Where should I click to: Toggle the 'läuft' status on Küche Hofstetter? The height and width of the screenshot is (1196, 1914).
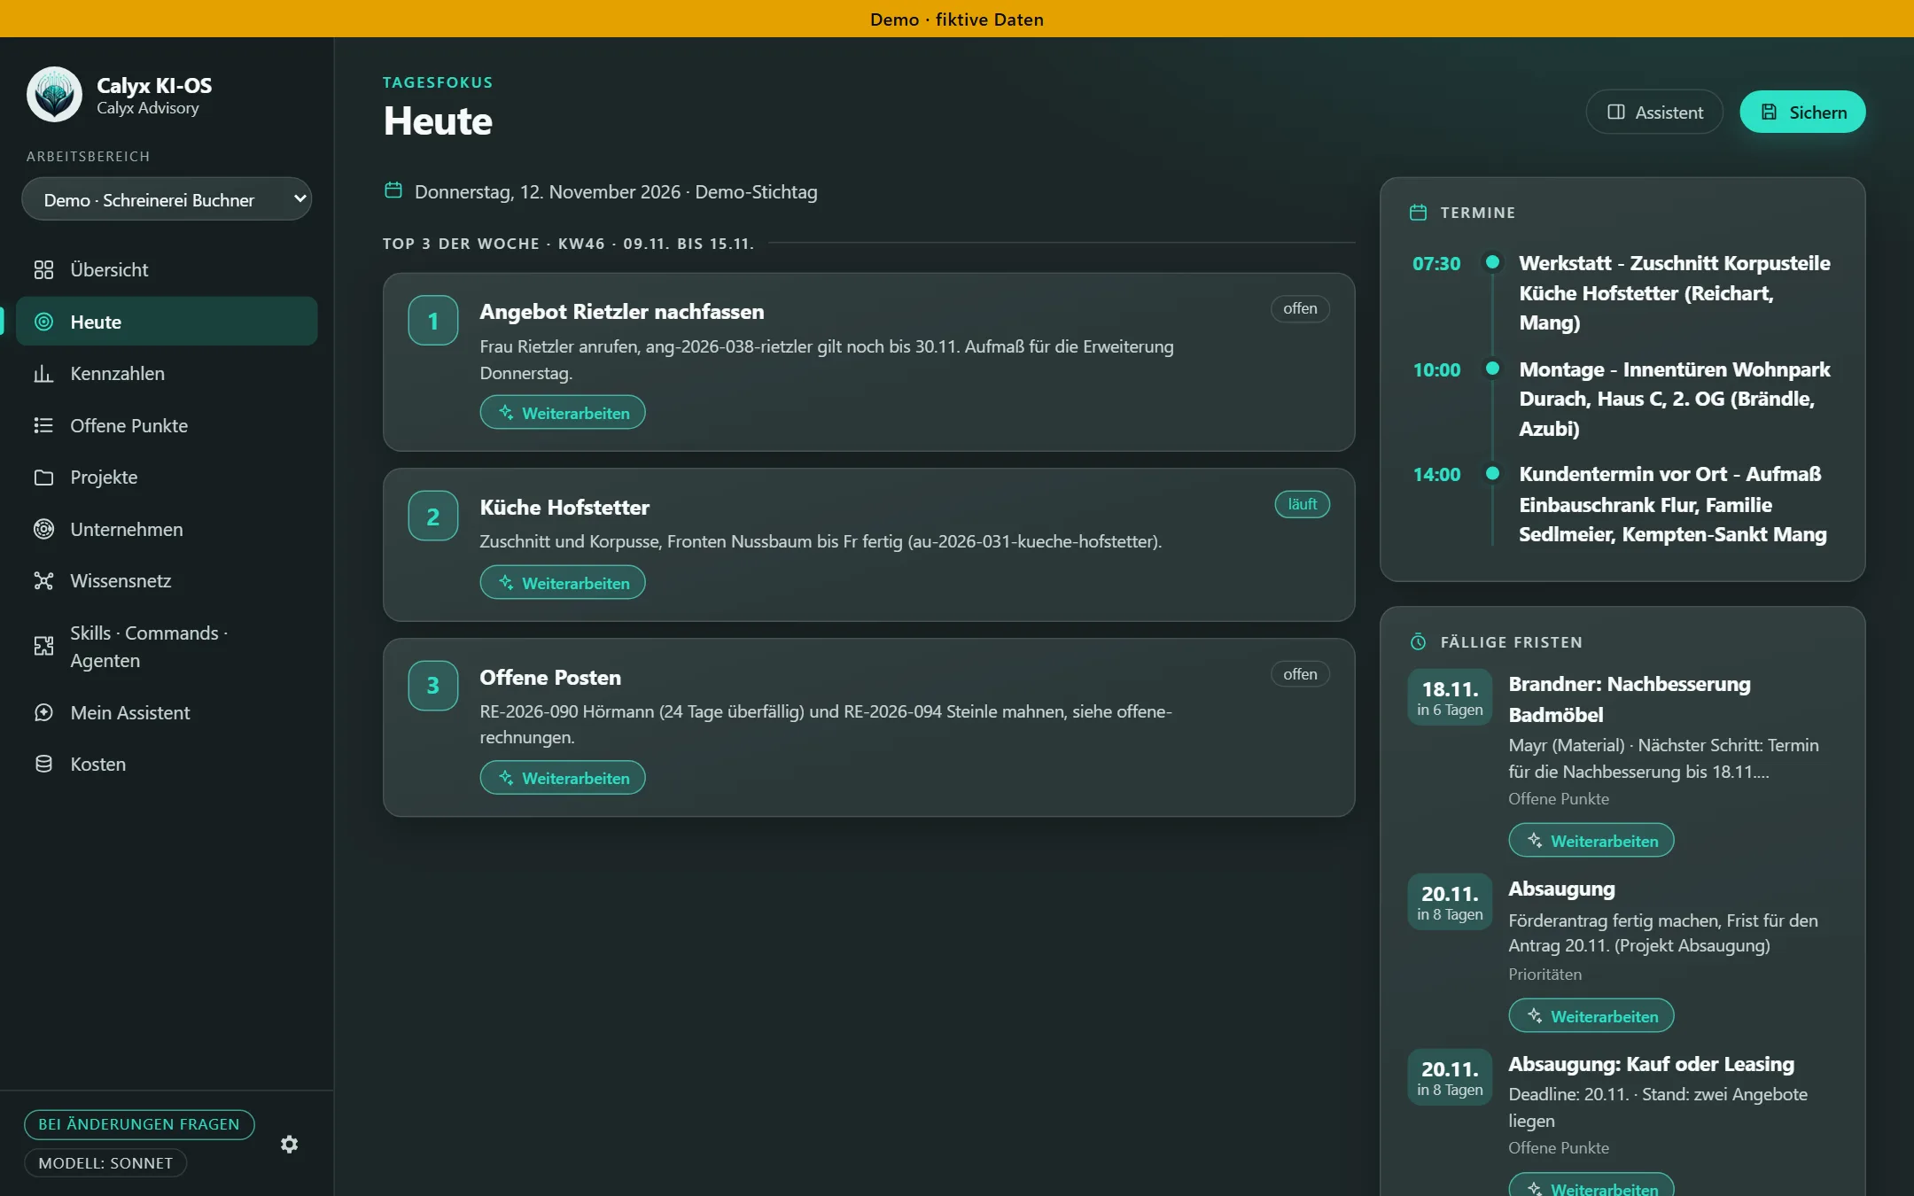[1303, 504]
